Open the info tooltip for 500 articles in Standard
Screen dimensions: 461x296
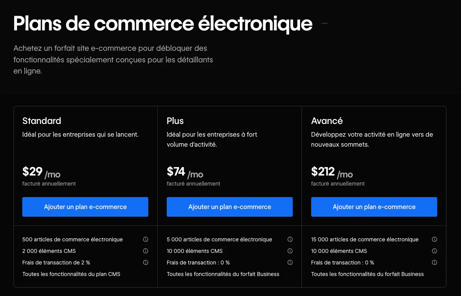[x=146, y=239]
